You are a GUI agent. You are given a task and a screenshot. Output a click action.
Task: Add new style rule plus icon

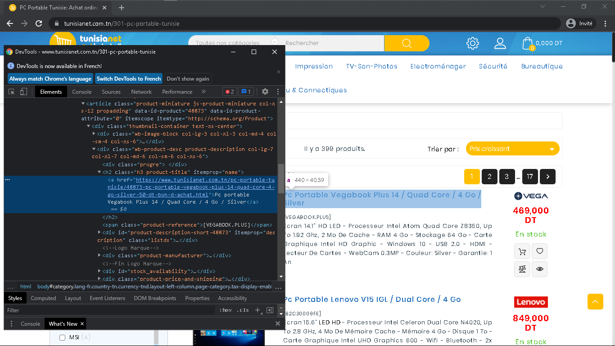pyautogui.click(x=258, y=310)
